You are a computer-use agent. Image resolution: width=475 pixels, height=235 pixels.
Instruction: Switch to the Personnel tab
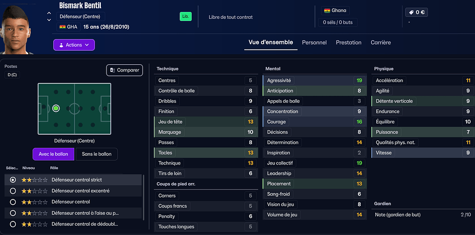314,43
